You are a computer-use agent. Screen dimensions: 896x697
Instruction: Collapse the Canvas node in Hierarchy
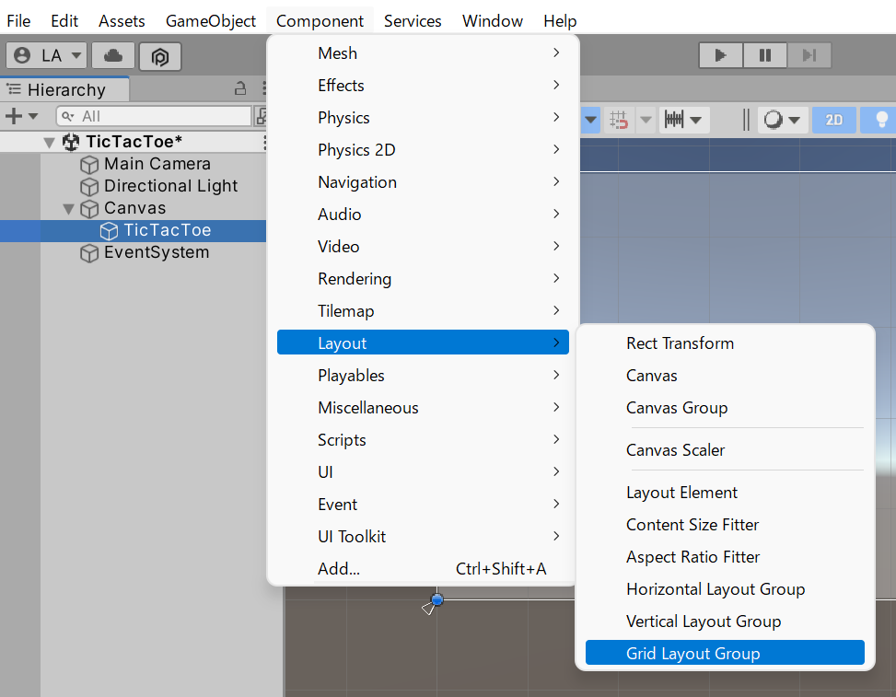(x=68, y=209)
